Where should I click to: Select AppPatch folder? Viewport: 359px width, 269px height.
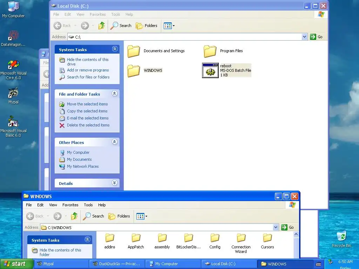[136, 241]
